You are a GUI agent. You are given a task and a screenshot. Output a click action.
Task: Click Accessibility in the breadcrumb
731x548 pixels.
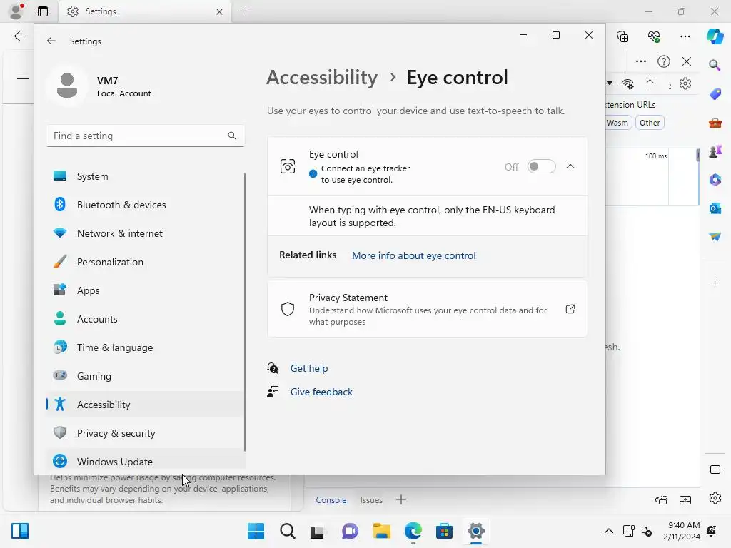point(322,77)
